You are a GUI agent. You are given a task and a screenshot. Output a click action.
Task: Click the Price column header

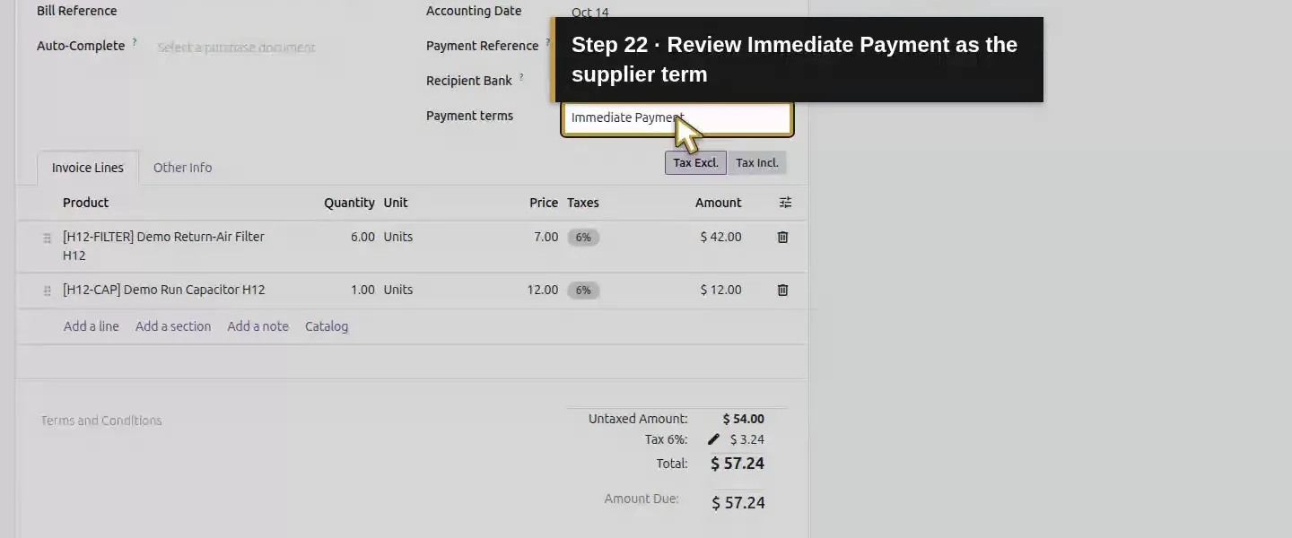(544, 203)
